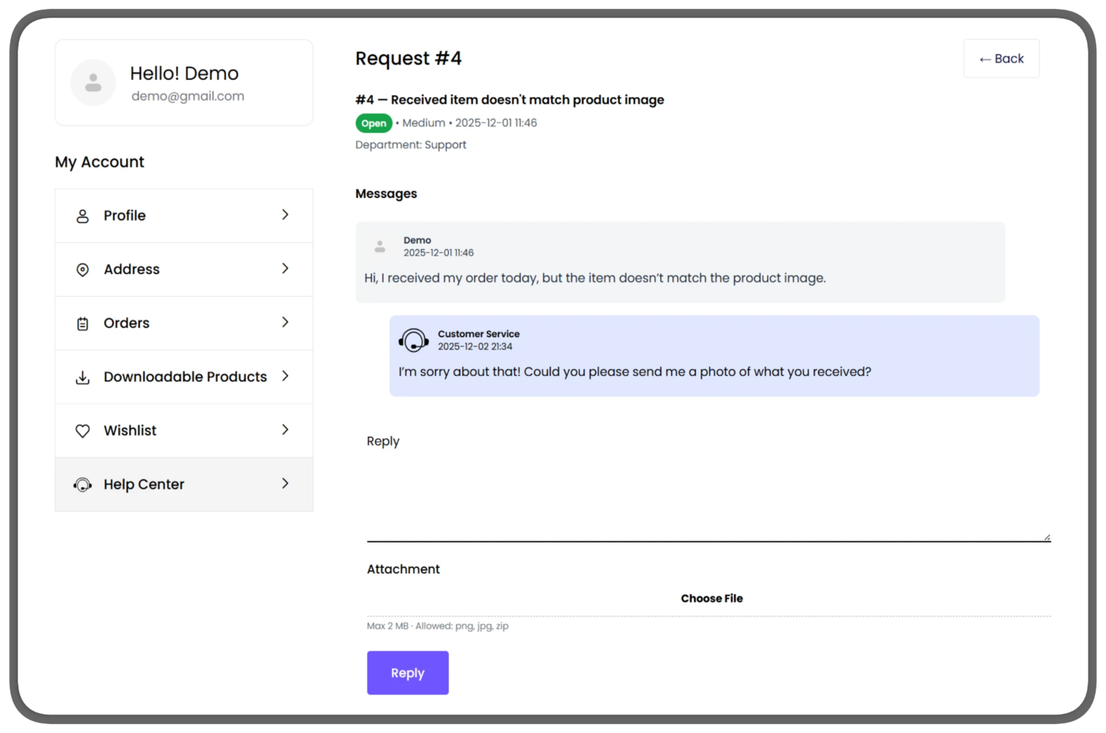Viewport: 1106px width, 733px height.
Task: Go back using the Back button
Action: point(1001,59)
